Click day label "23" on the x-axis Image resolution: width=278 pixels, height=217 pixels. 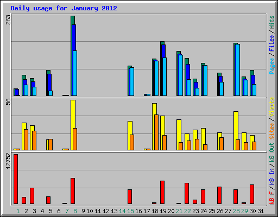(x=195, y=211)
